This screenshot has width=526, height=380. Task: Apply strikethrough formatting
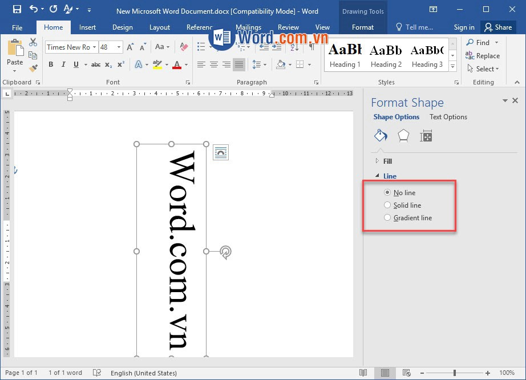(x=96, y=64)
